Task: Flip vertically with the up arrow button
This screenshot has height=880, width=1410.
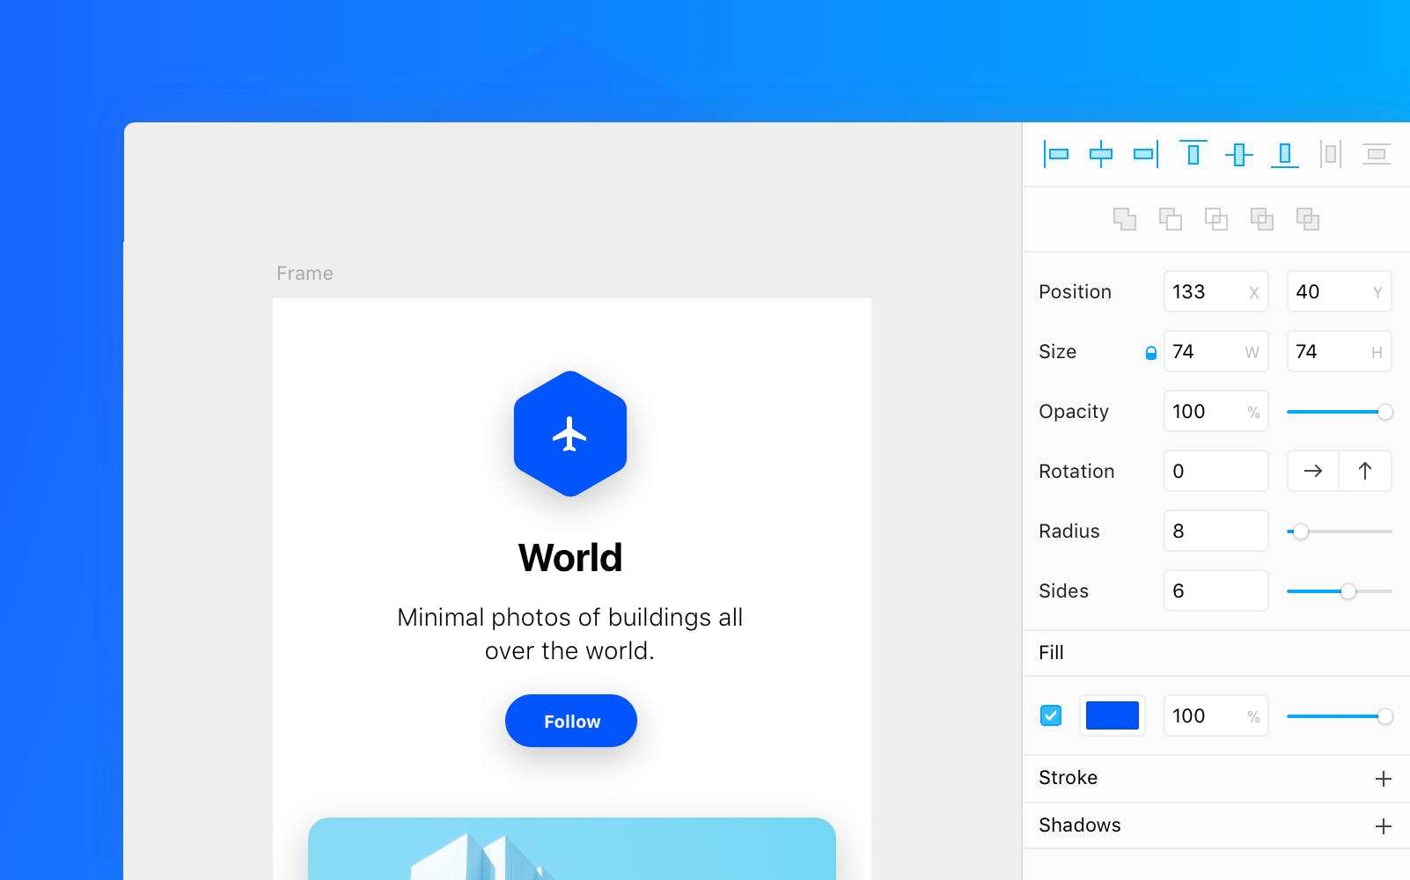Action: [x=1365, y=471]
